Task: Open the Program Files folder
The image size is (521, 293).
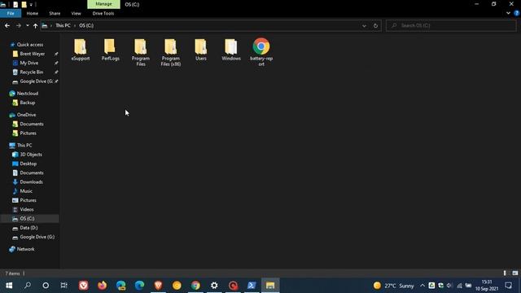Action: (x=141, y=52)
